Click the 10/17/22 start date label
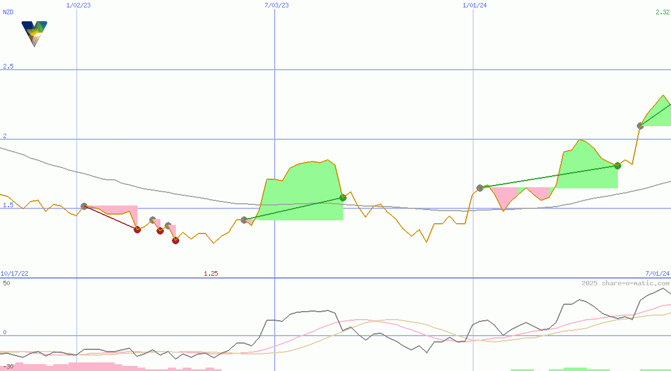This screenshot has width=671, height=371. click(x=15, y=274)
